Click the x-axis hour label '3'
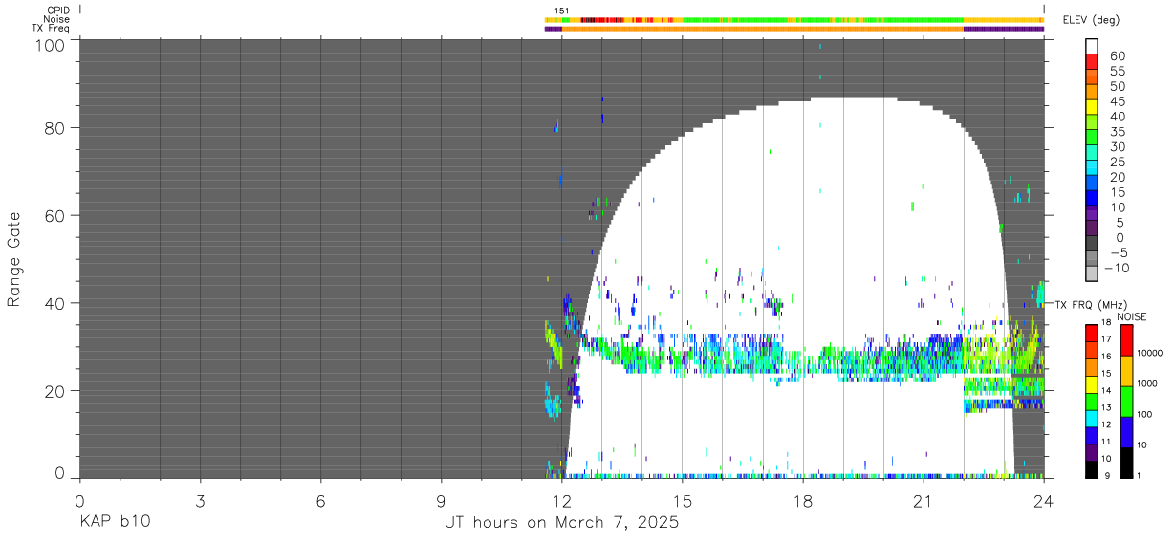Image resolution: width=1174 pixels, height=542 pixels. pos(200,500)
